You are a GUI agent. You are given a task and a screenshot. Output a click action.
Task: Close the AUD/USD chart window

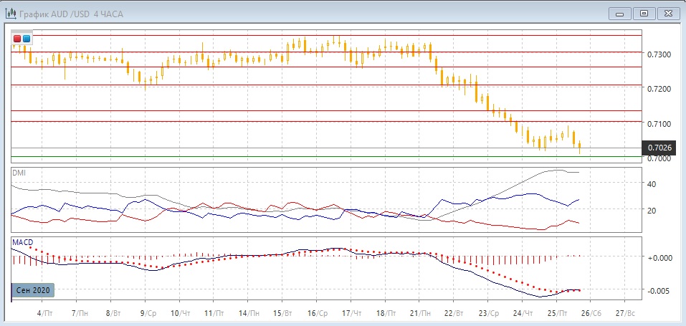[667, 12]
